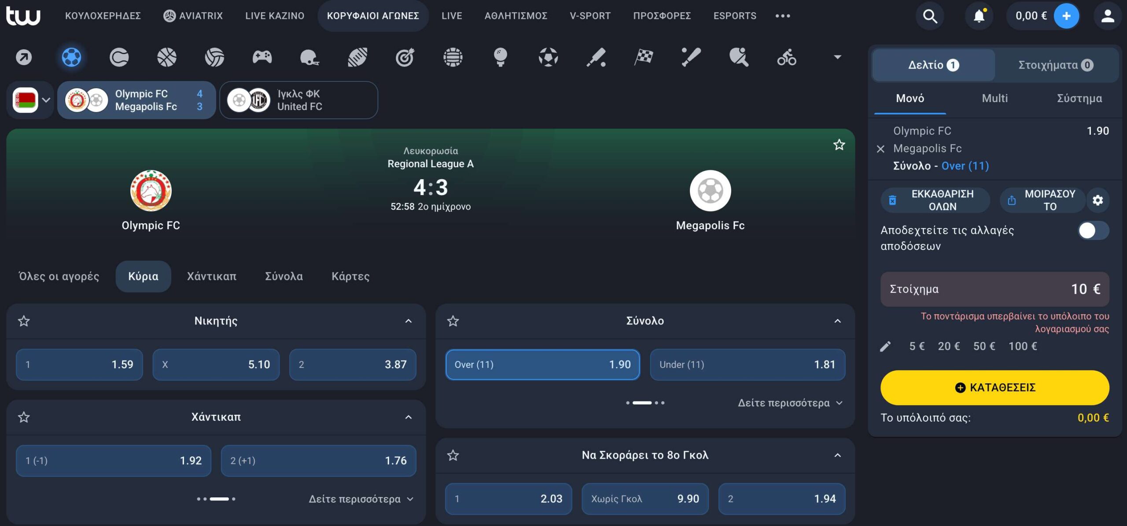The width and height of the screenshot is (1127, 526).
Task: Click ΕΚΚΑΘΑΡΙΣΗ ΟΛΩΝ to clear slip
Action: 935,200
